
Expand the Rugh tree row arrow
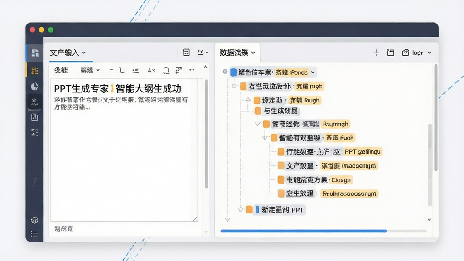point(248,100)
